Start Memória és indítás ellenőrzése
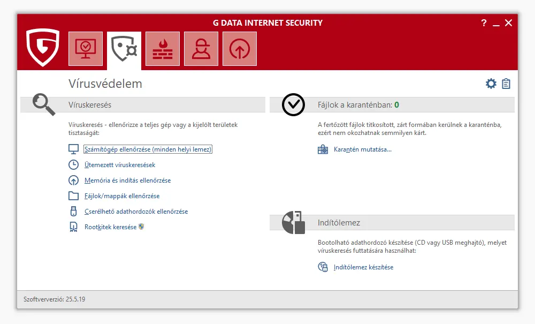 tap(127, 180)
